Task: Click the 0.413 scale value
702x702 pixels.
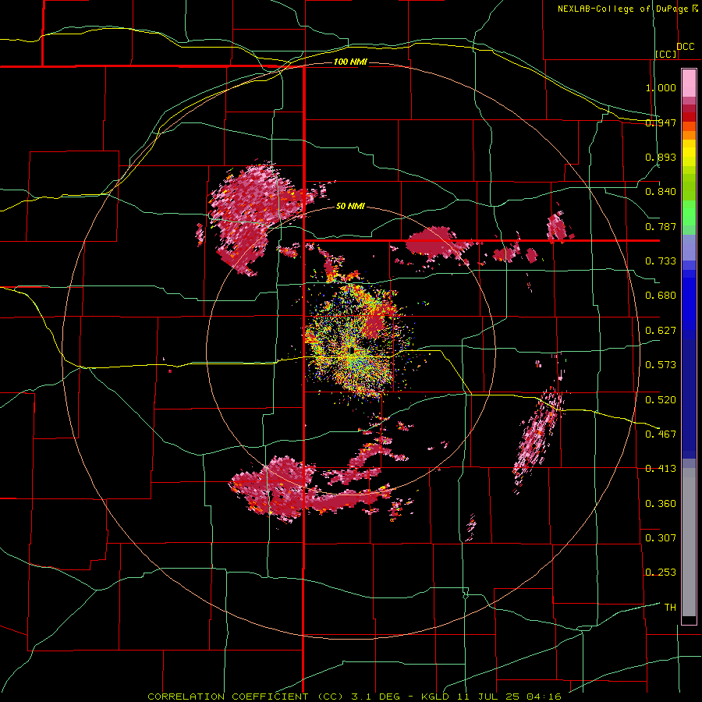Action: (661, 469)
